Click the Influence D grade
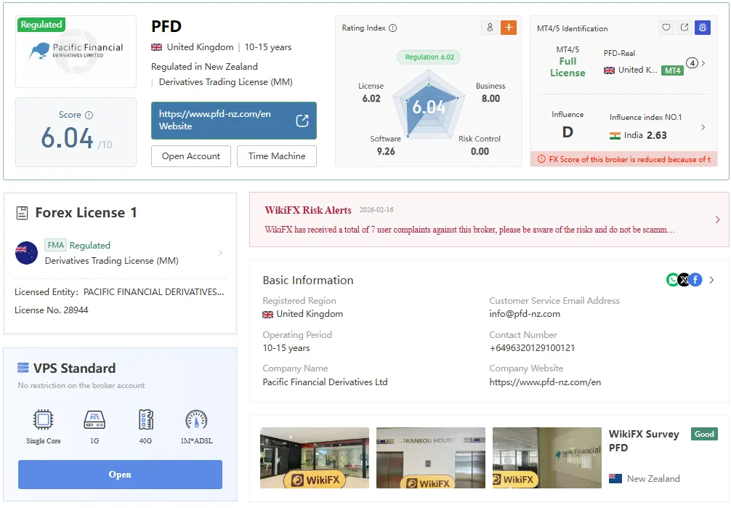The height and width of the screenshot is (508, 731). 568,132
